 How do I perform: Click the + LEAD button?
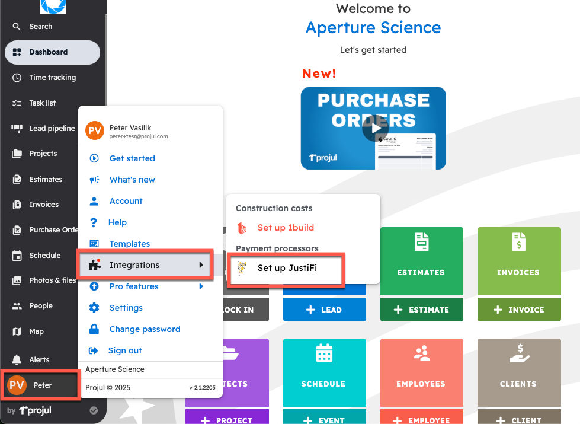coord(324,309)
